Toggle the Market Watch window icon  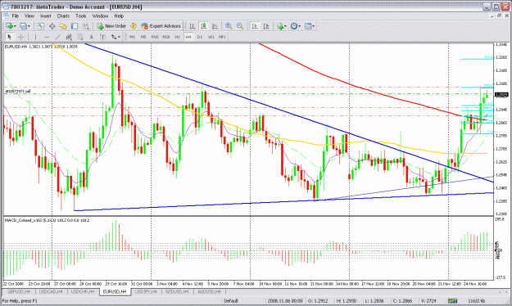40,26
